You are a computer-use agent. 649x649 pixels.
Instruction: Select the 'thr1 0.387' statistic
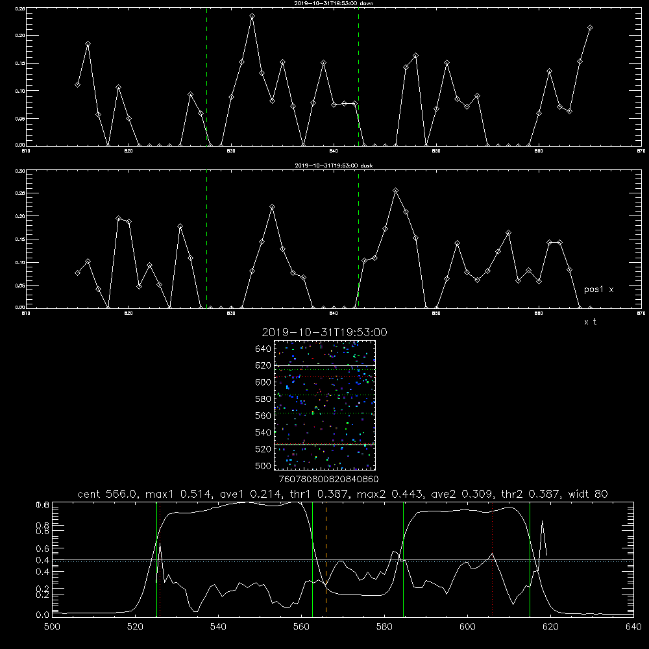pos(321,494)
